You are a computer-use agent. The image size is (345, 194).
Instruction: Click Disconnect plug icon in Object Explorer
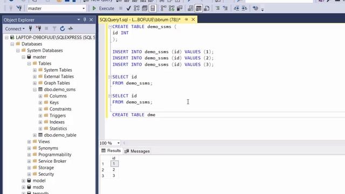coord(38,29)
